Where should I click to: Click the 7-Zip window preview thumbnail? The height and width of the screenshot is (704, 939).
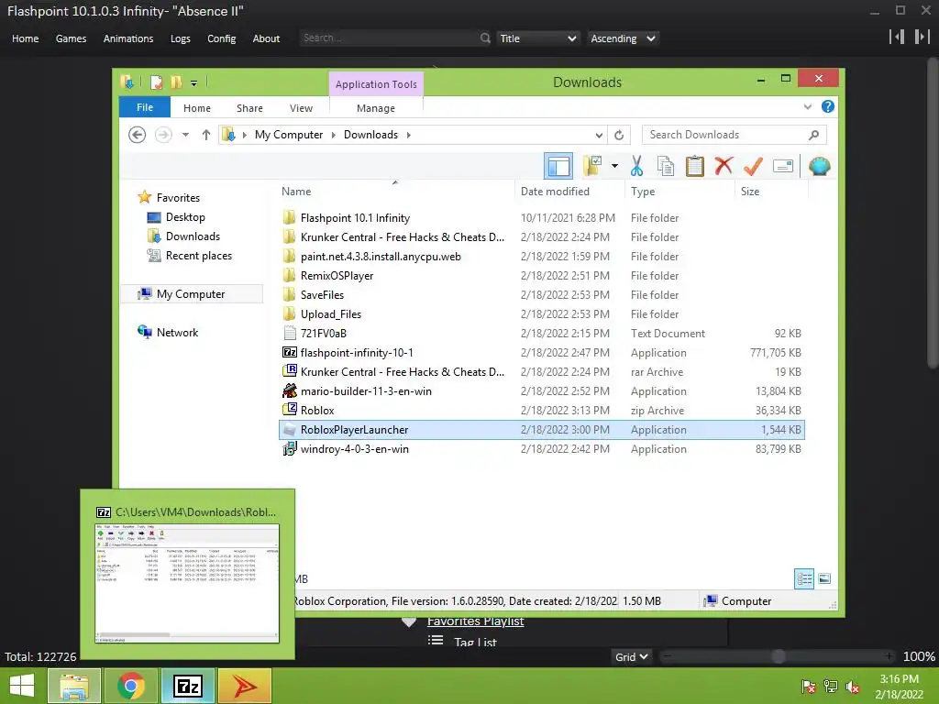187,583
